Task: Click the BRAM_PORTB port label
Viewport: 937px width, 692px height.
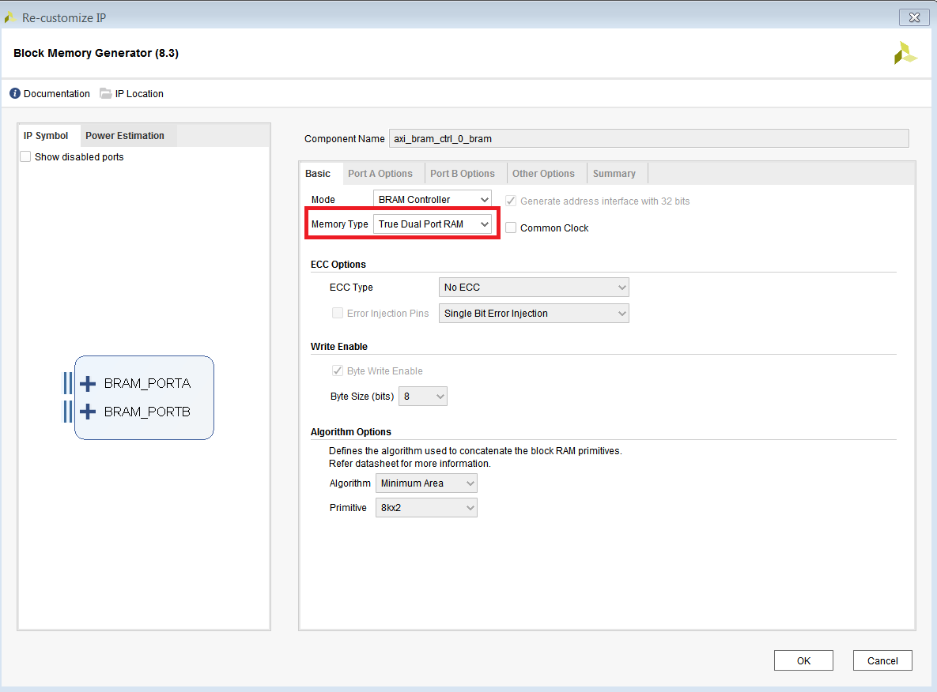Action: tap(148, 412)
